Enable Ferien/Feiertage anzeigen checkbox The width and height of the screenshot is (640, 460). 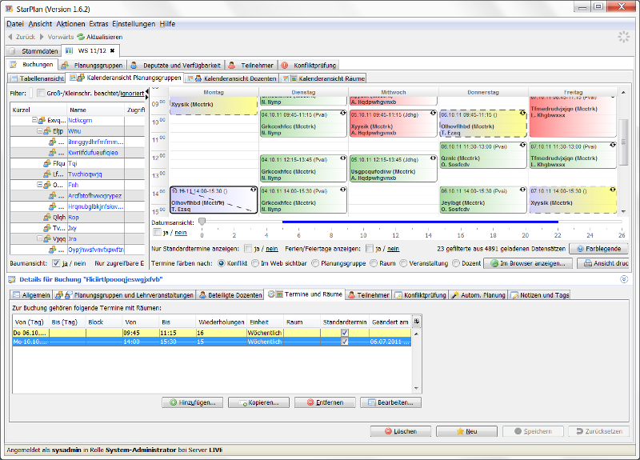pos(370,249)
